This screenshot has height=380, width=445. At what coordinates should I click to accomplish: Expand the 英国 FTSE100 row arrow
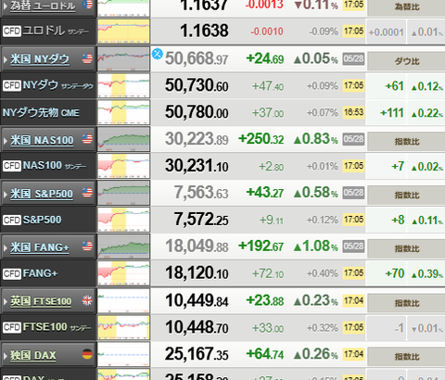pyautogui.click(x=6, y=301)
